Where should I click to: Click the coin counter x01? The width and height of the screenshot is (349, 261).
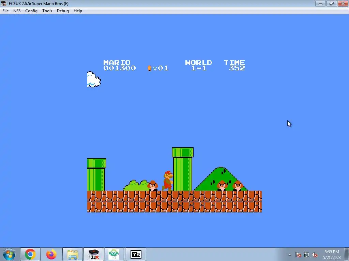pyautogui.click(x=158, y=68)
